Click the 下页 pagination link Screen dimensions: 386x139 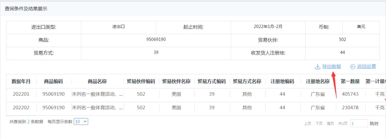tap(319, 124)
